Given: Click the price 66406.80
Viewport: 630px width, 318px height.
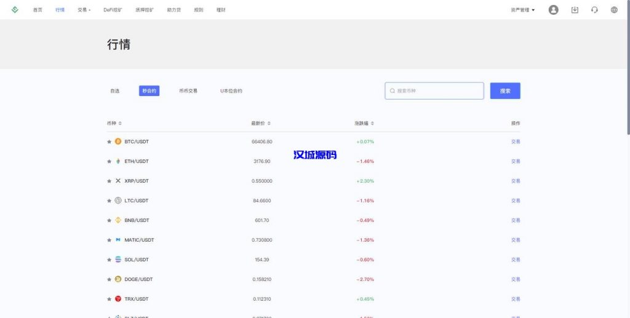Looking at the screenshot, I should (262, 141).
